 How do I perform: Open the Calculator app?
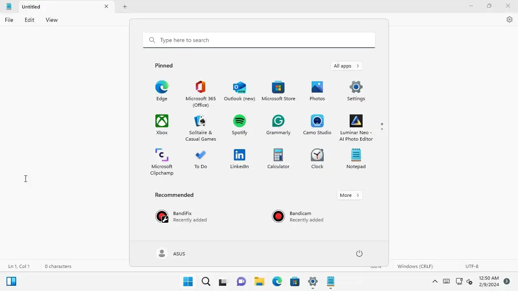click(278, 159)
